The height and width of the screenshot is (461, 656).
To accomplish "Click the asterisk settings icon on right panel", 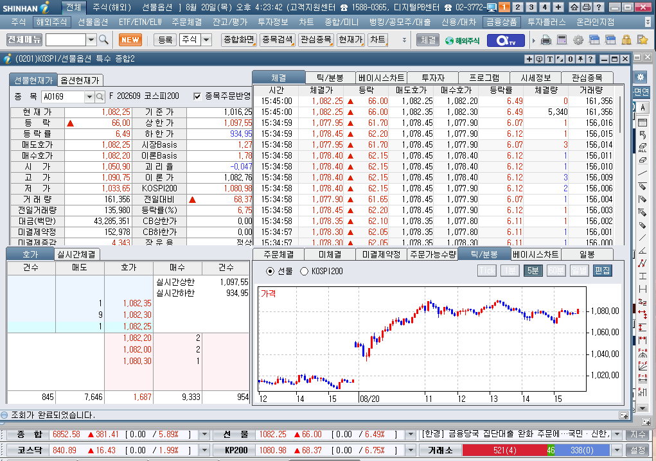I will click(x=640, y=77).
